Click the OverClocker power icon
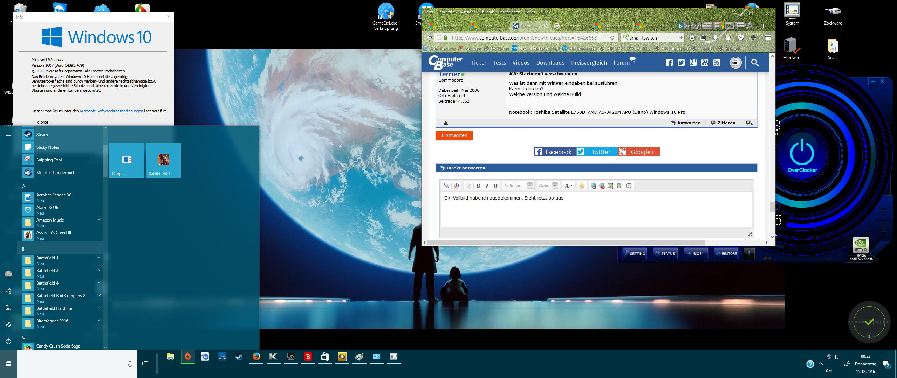 (x=802, y=153)
